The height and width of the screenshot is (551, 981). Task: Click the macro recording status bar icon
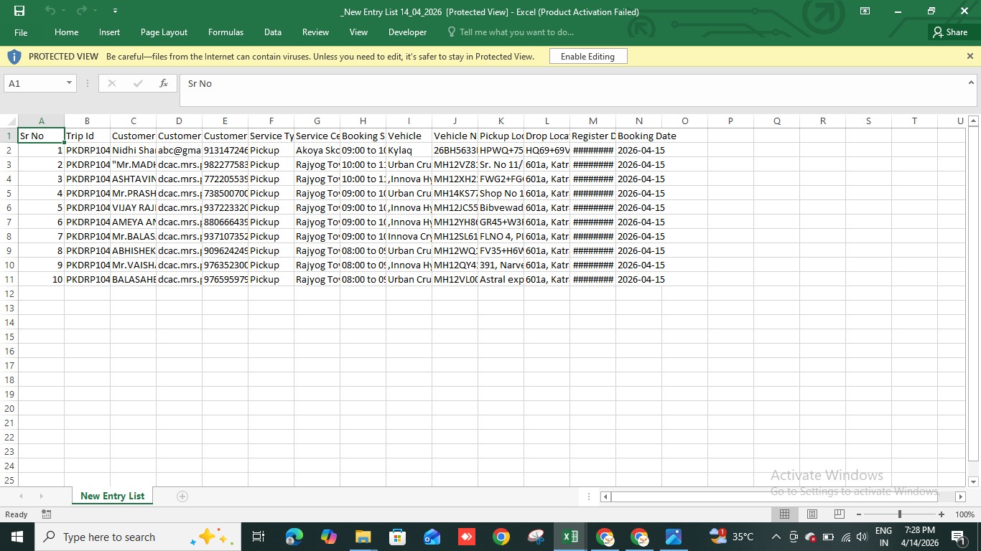point(47,514)
